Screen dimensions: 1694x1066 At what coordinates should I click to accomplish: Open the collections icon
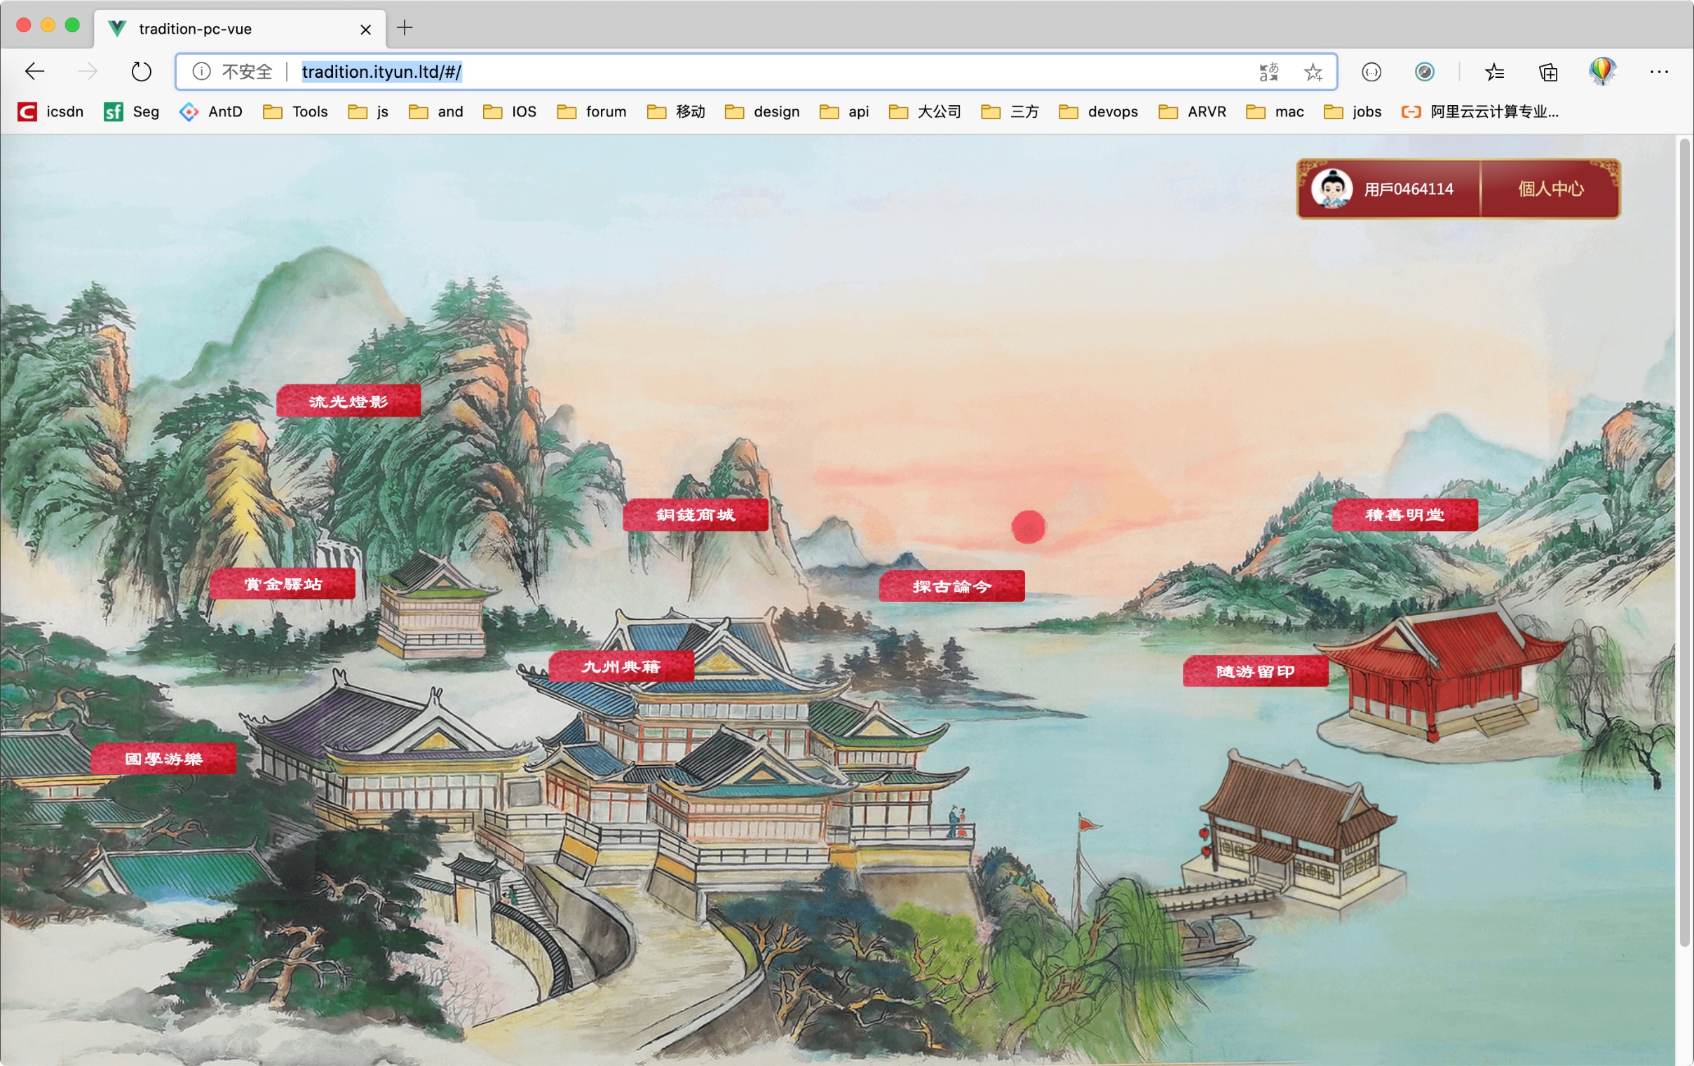[x=1547, y=72]
